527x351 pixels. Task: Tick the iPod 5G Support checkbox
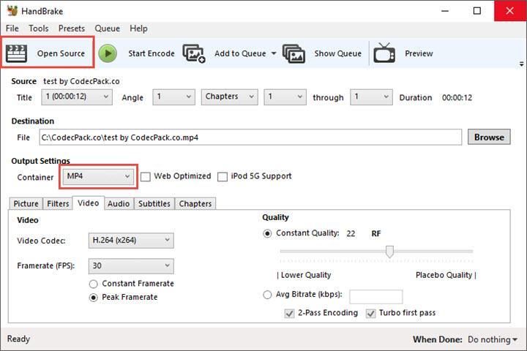[x=223, y=176]
